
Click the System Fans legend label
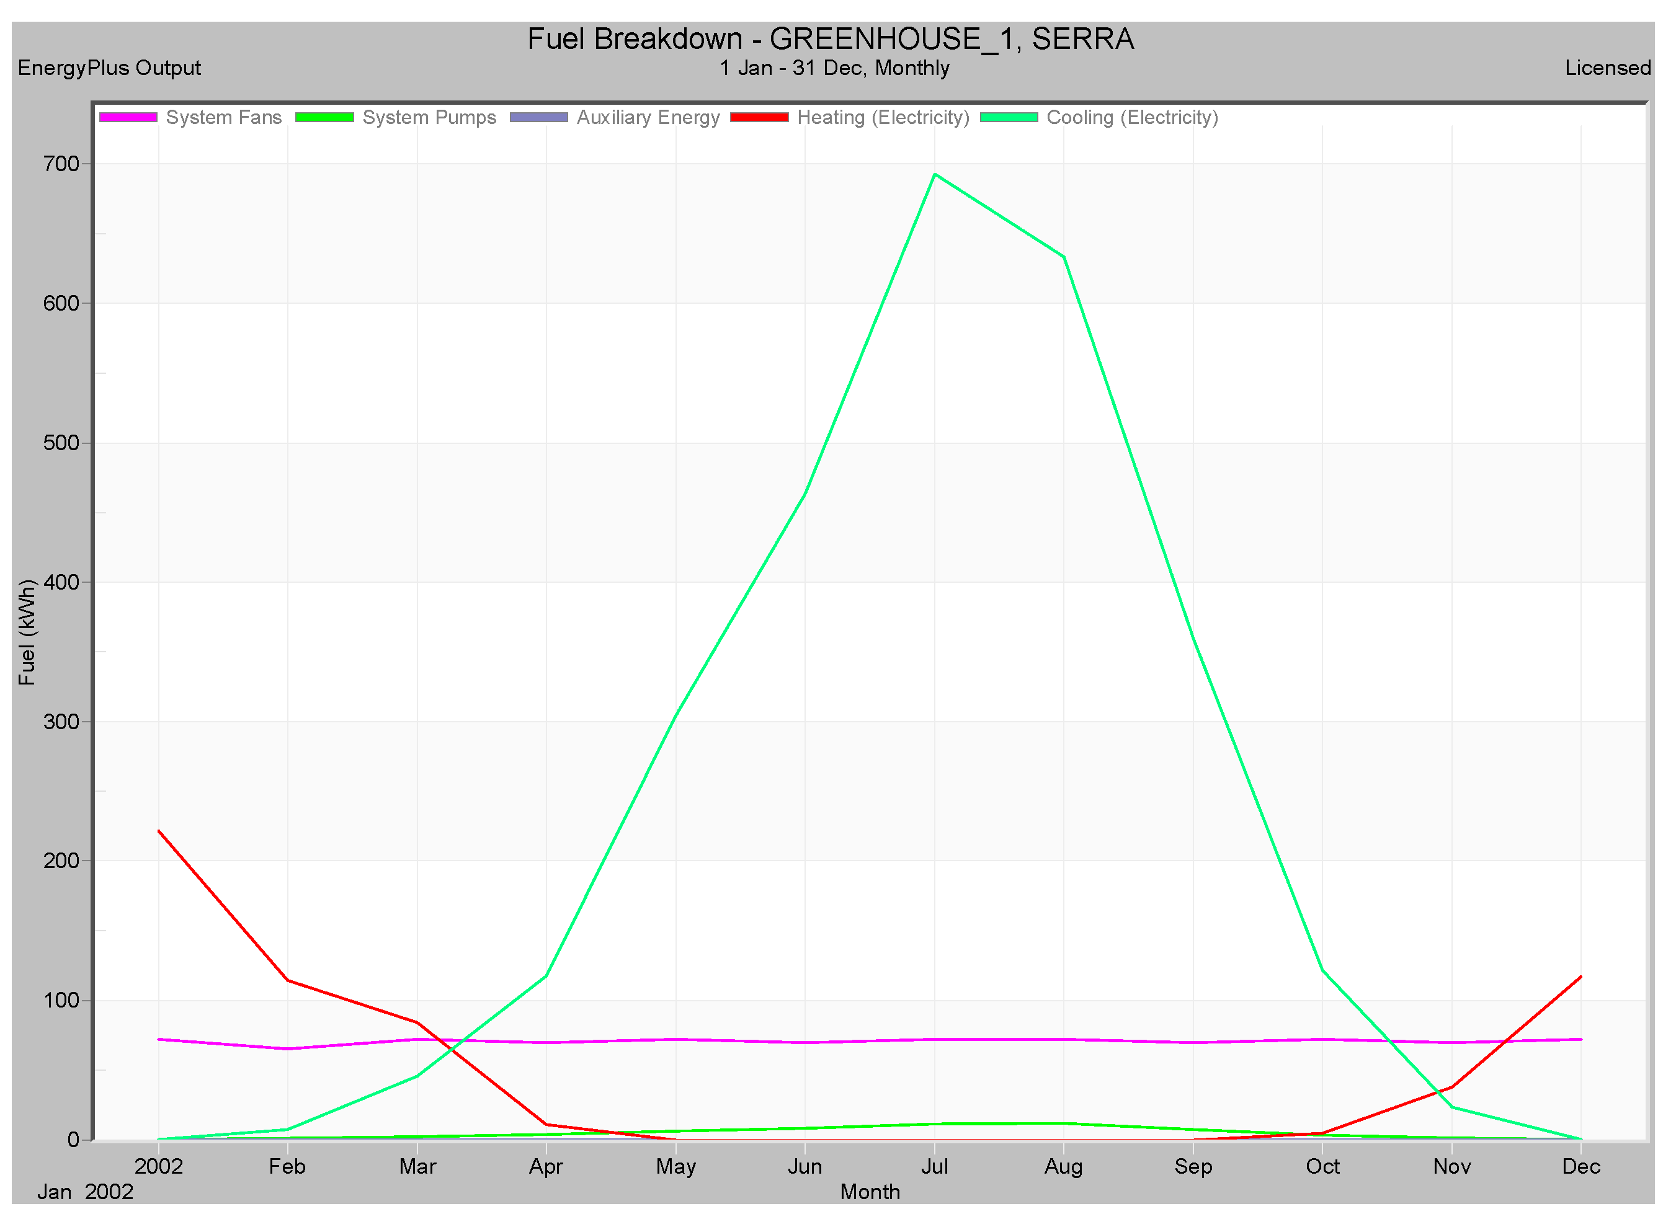224,117
